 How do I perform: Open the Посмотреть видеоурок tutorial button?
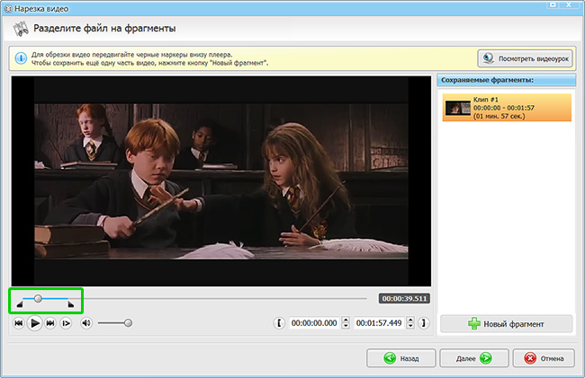point(526,58)
